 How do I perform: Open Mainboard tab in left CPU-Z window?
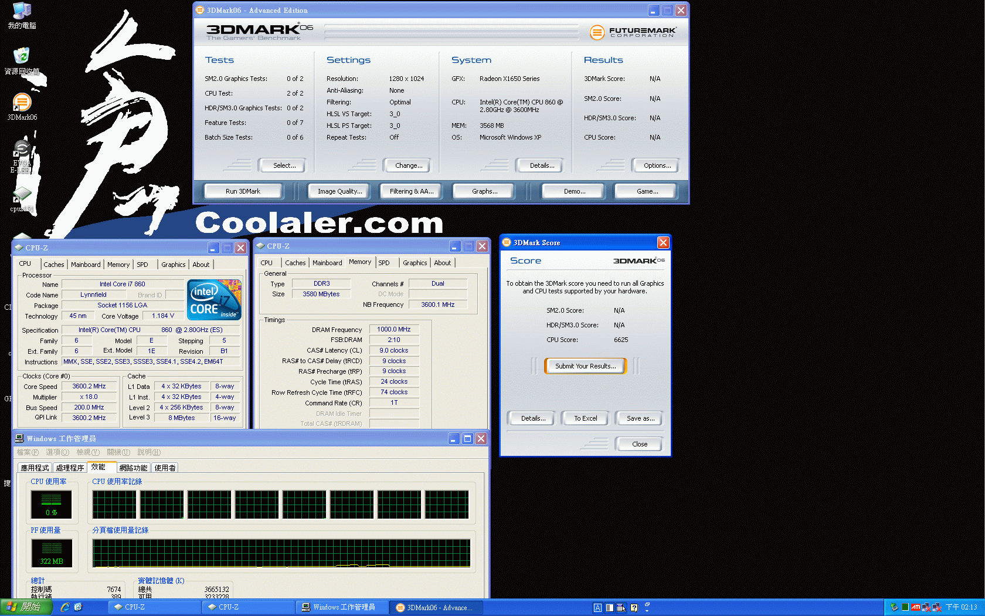(86, 265)
